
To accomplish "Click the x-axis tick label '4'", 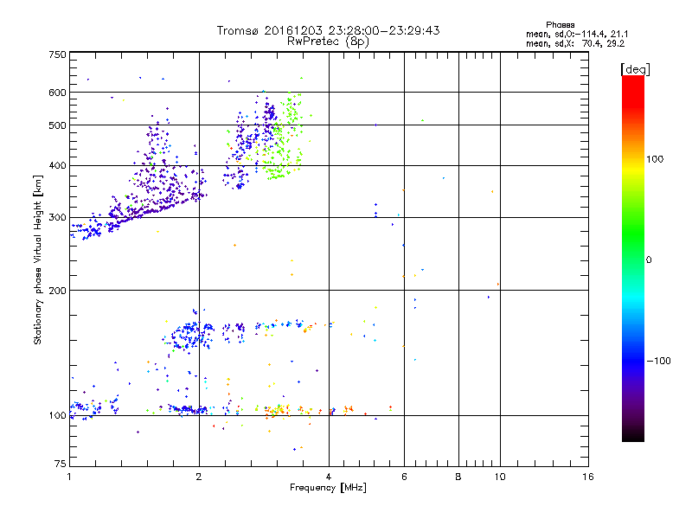I will click(329, 477).
